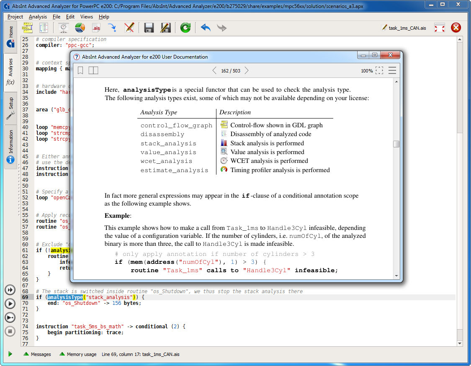
Task: Click the circular stop analysis button
Action: (x=10, y=331)
